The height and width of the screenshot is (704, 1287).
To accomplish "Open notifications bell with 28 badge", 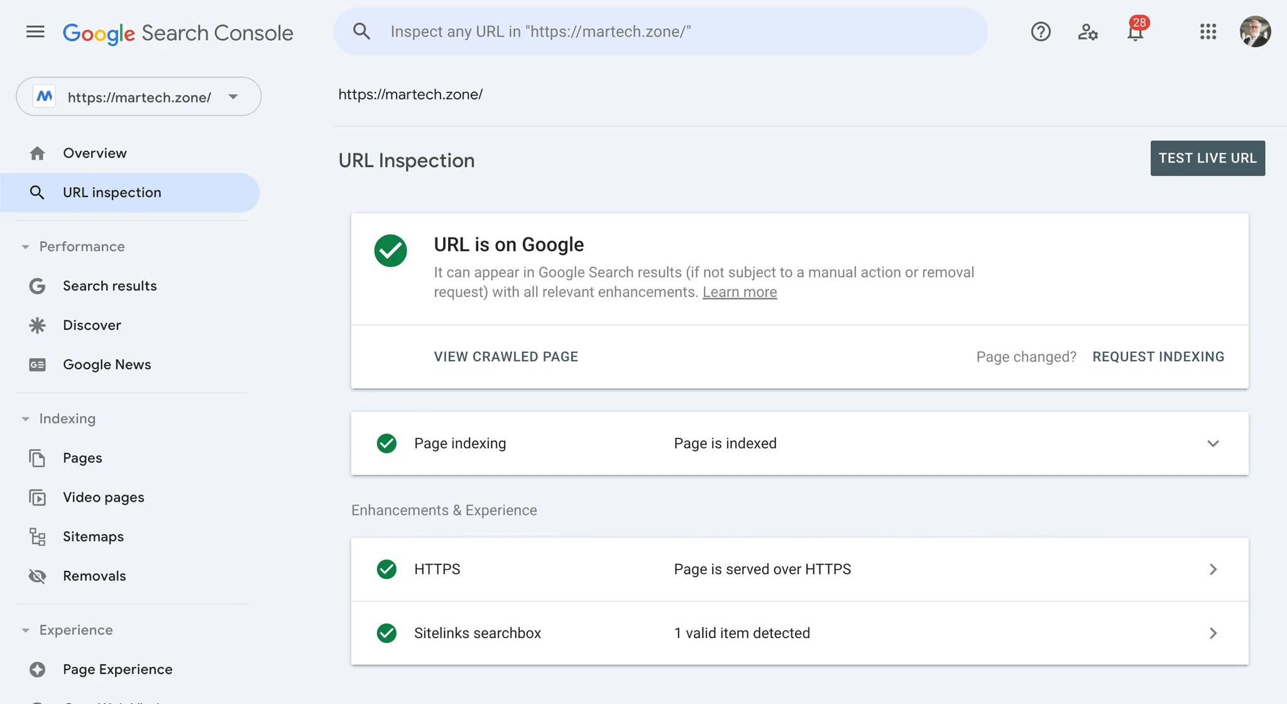I will click(1135, 31).
